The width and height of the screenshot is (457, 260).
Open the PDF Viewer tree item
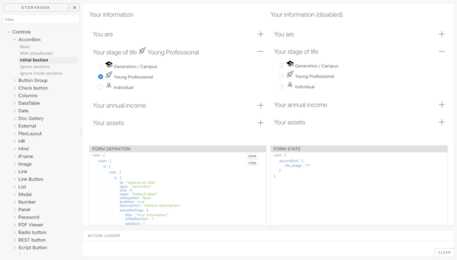tap(31, 225)
